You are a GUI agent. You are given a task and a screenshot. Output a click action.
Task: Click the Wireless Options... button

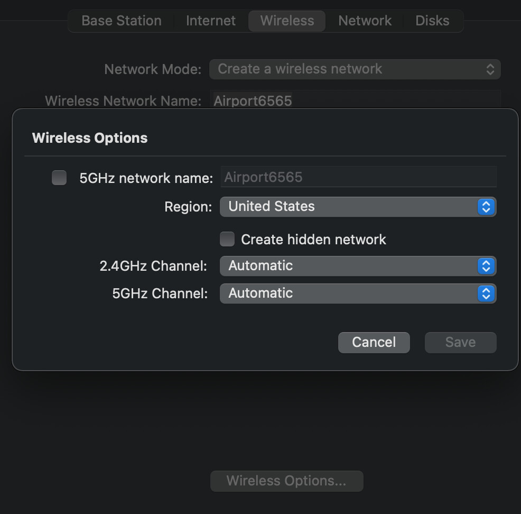287,481
